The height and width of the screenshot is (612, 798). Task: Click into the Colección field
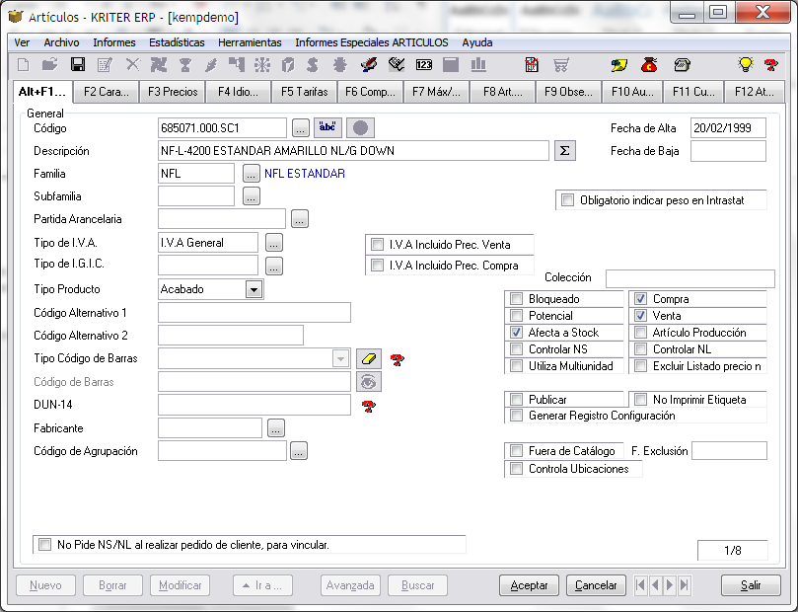[x=690, y=278]
